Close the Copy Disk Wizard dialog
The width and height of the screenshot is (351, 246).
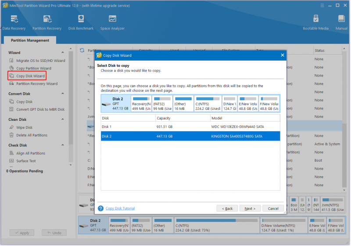coord(282,55)
